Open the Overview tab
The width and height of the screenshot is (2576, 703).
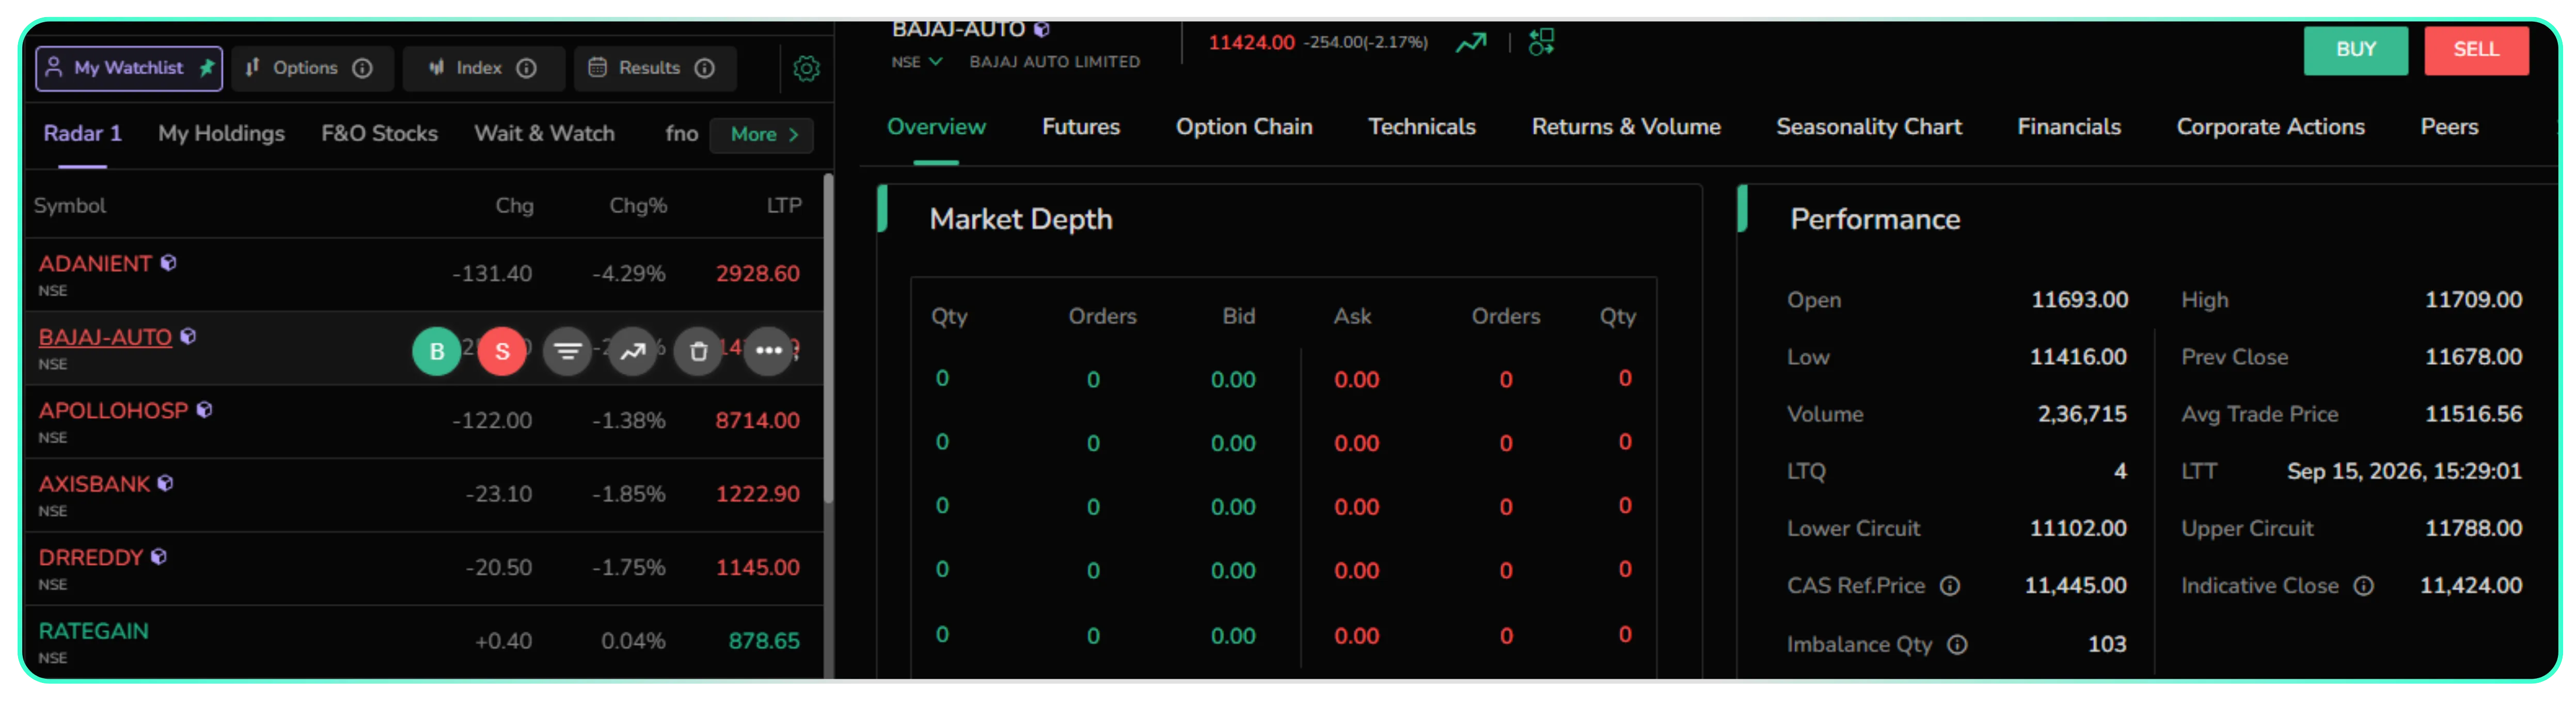pyautogui.click(x=936, y=127)
